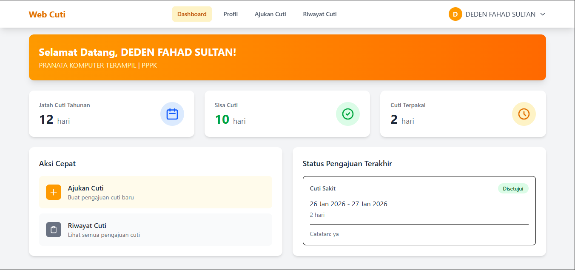
Task: Click the green checkmark icon in Sisa Cuti
Action: pyautogui.click(x=348, y=114)
